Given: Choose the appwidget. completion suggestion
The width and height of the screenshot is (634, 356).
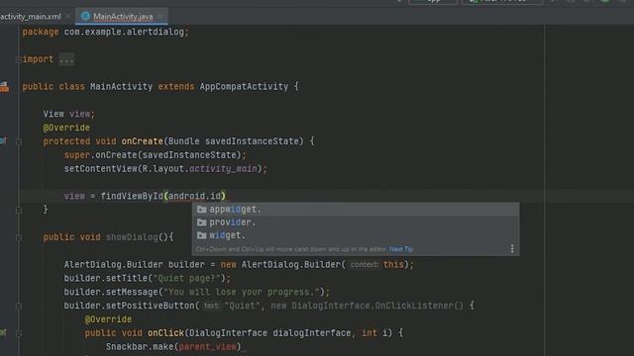Looking at the screenshot, I should click(x=356, y=210).
